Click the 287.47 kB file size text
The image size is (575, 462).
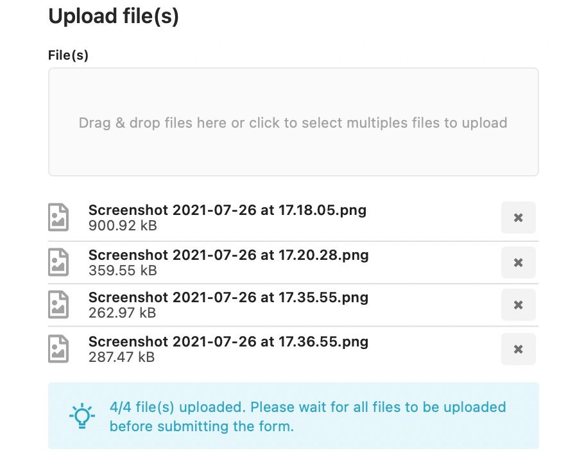121,357
